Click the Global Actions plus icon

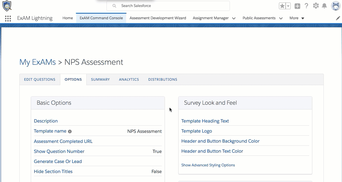(x=297, y=6)
